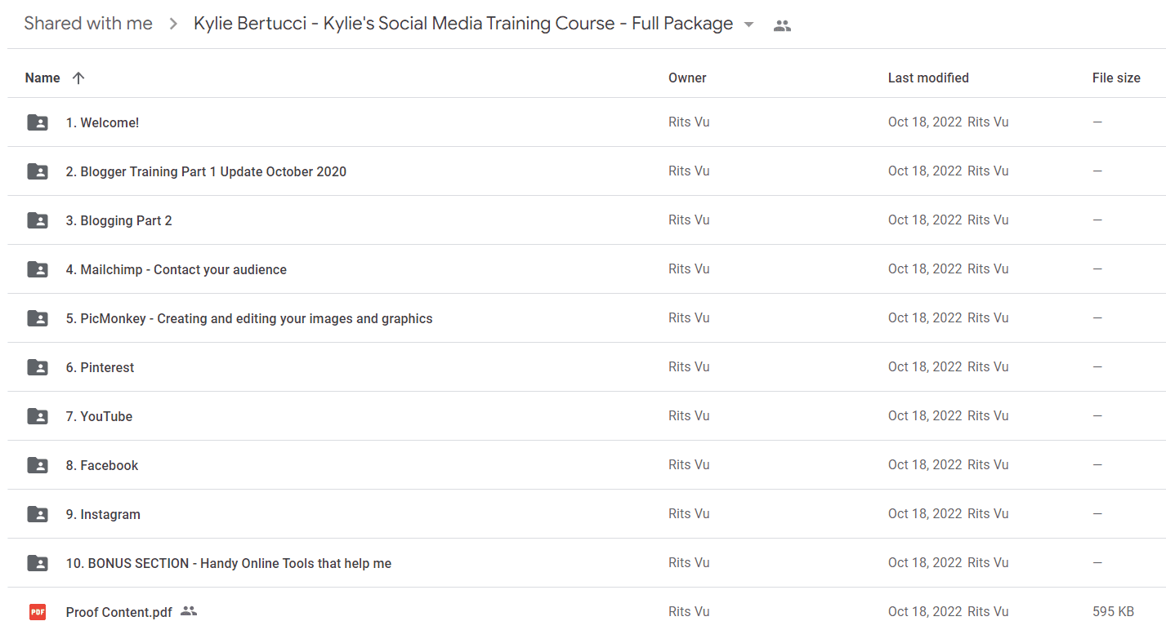Select the 4. Mailchimp - Contact your audience folder
Screen dimensions: 1166x630
tap(587, 269)
